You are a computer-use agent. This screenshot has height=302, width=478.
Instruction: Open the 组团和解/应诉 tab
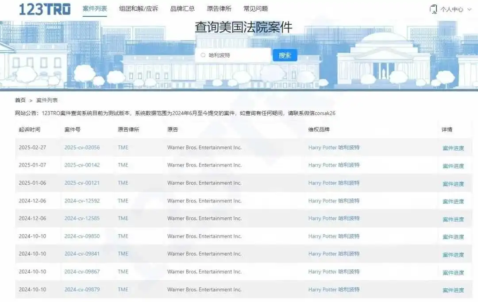tap(139, 8)
